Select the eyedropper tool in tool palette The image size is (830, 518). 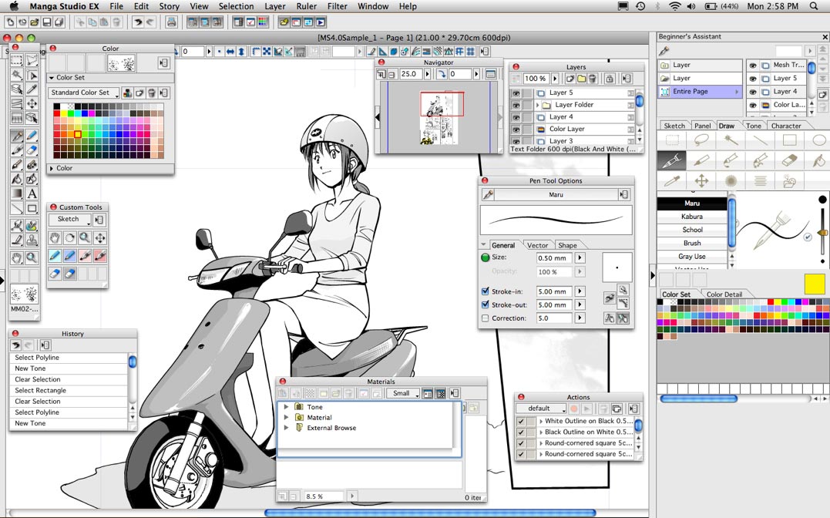(32, 89)
